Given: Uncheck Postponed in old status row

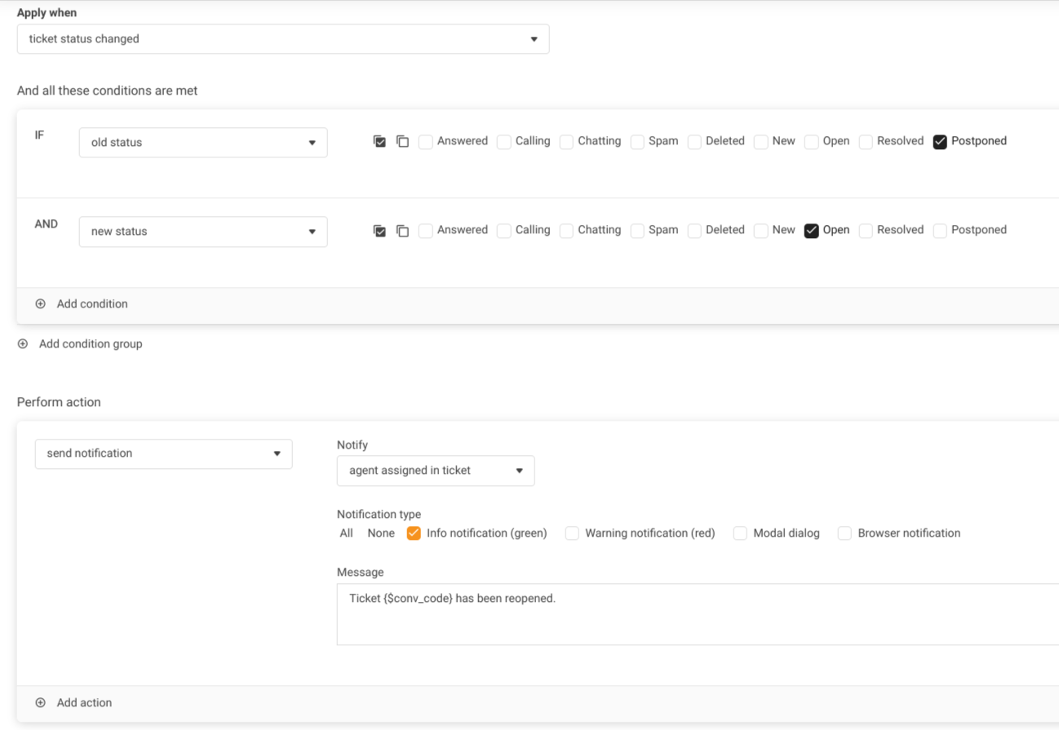Looking at the screenshot, I should coord(940,142).
